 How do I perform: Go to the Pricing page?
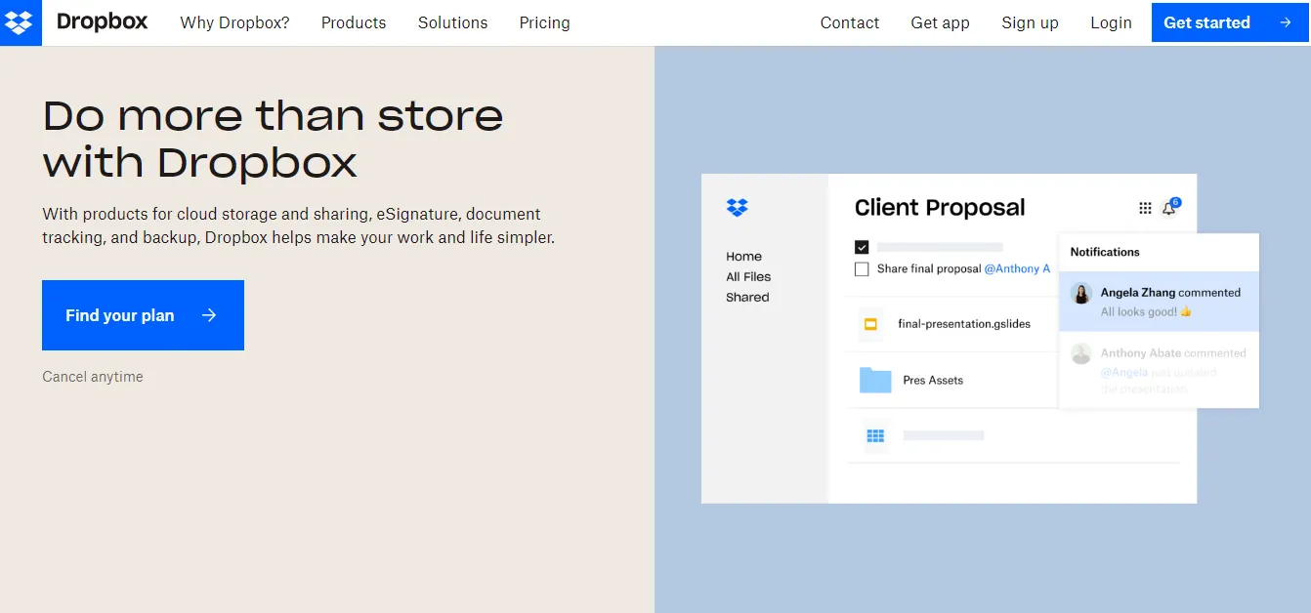544,22
